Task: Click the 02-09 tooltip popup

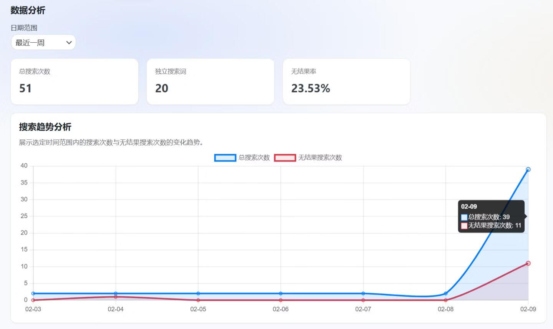Action: [492, 216]
